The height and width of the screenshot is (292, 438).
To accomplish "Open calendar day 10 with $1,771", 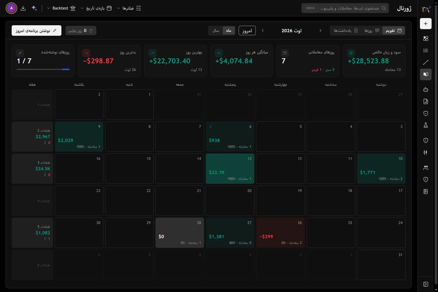I will click(x=381, y=169).
